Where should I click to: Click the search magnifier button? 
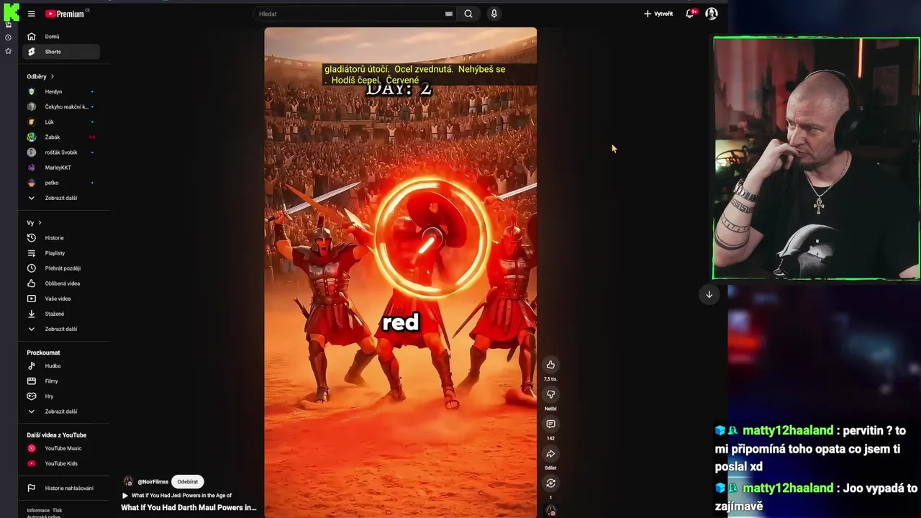(x=468, y=14)
